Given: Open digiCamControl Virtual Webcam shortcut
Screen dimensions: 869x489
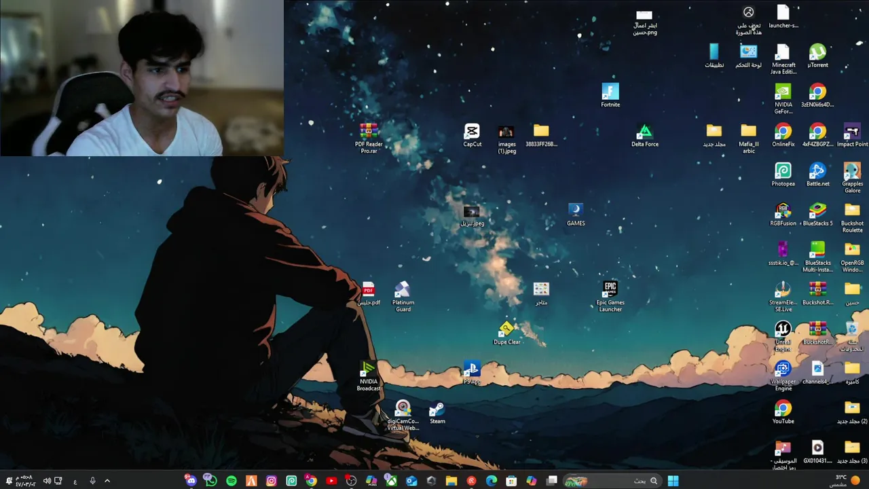Looking at the screenshot, I should coord(403,414).
